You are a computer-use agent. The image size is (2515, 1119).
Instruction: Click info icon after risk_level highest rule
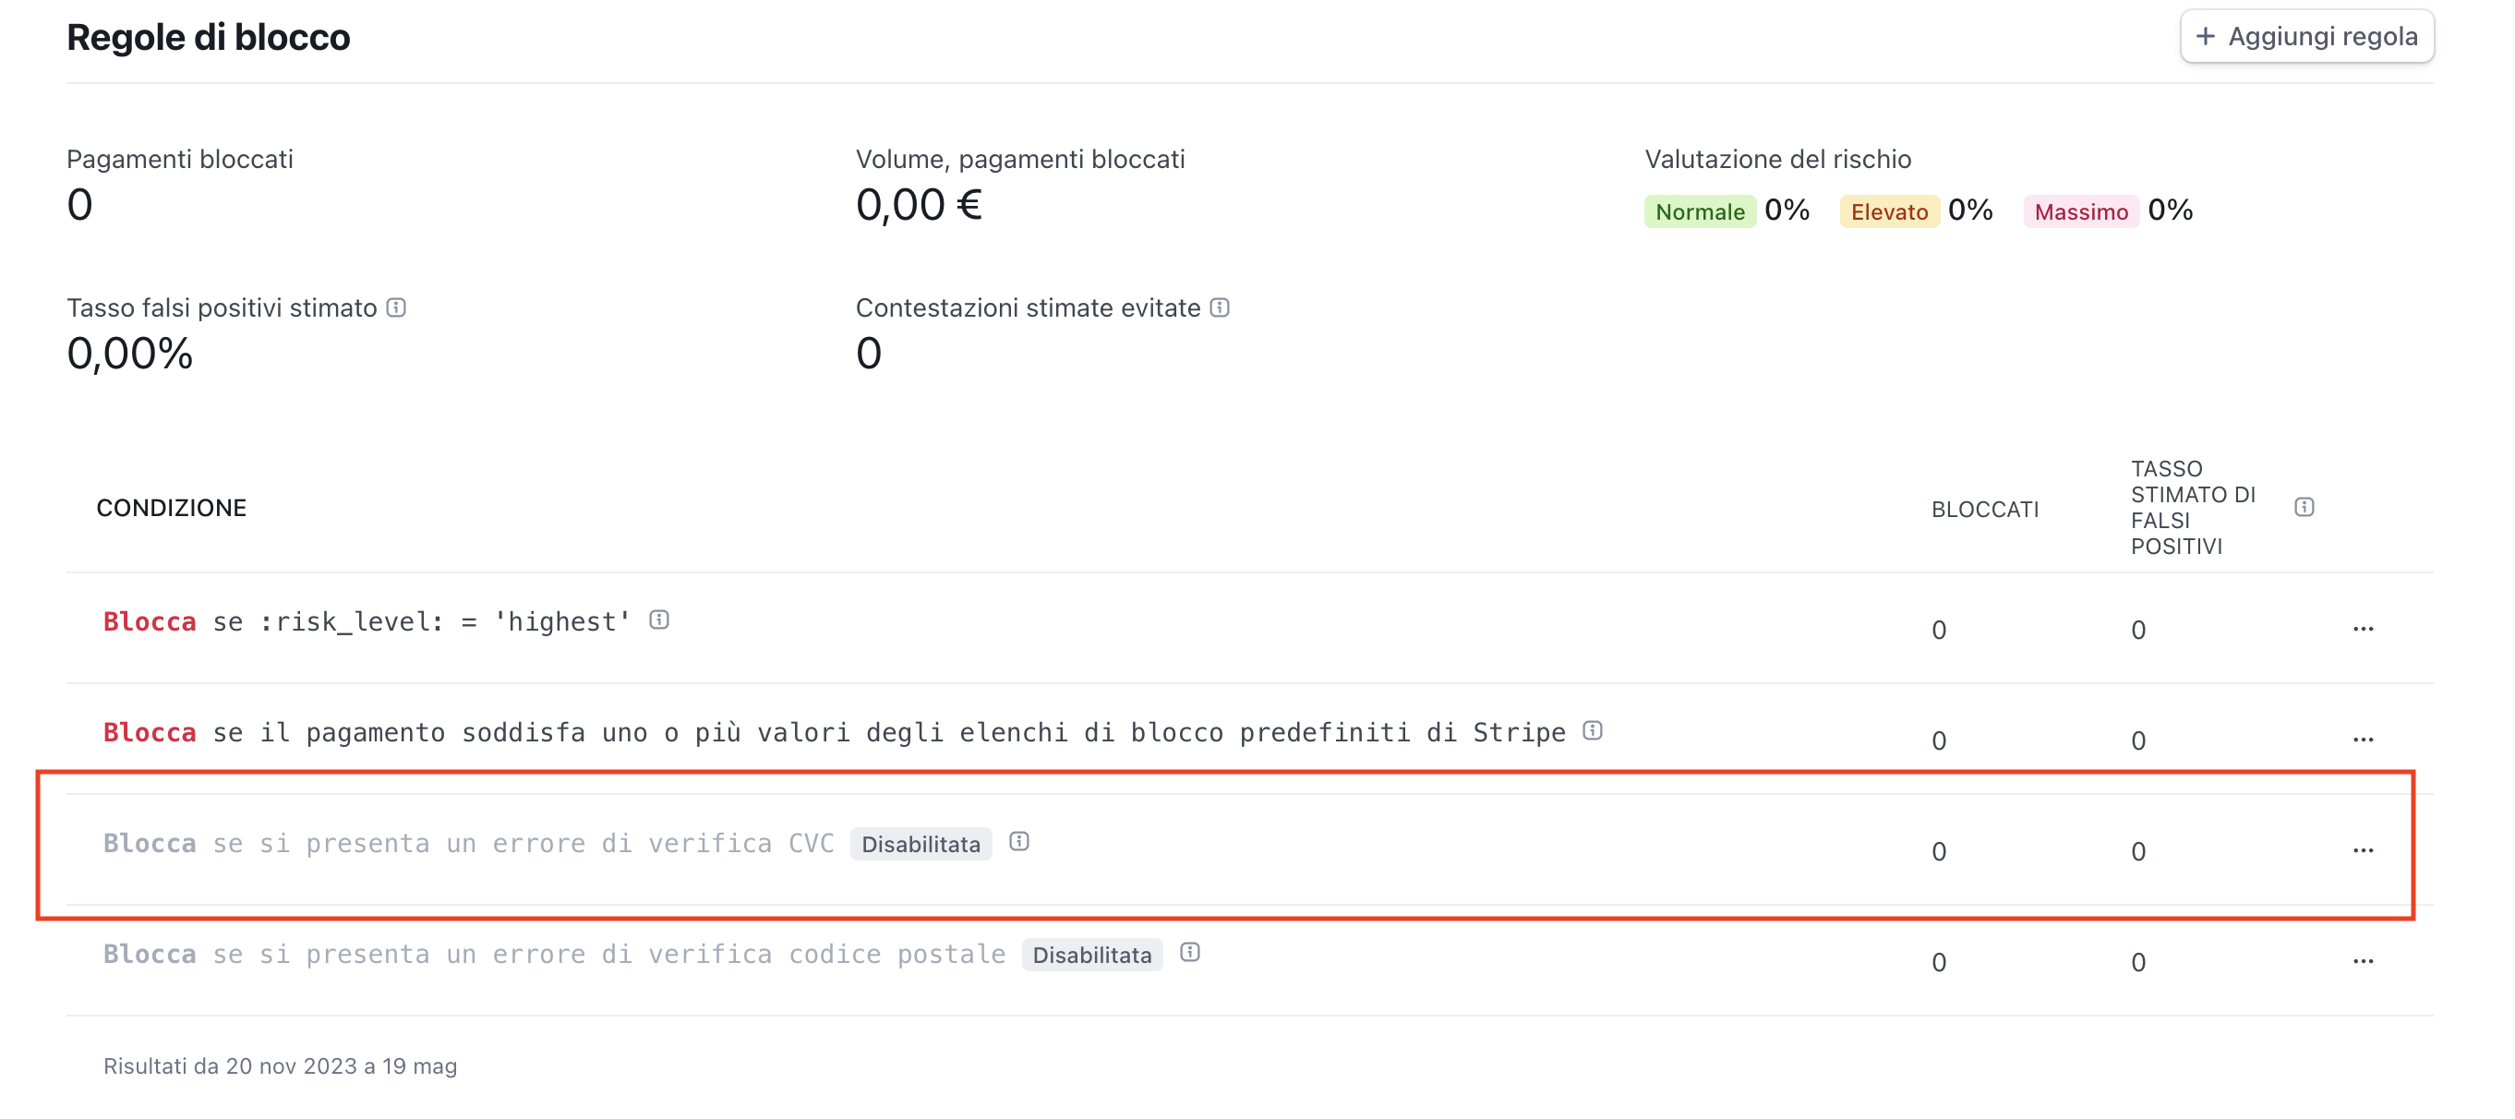659,620
